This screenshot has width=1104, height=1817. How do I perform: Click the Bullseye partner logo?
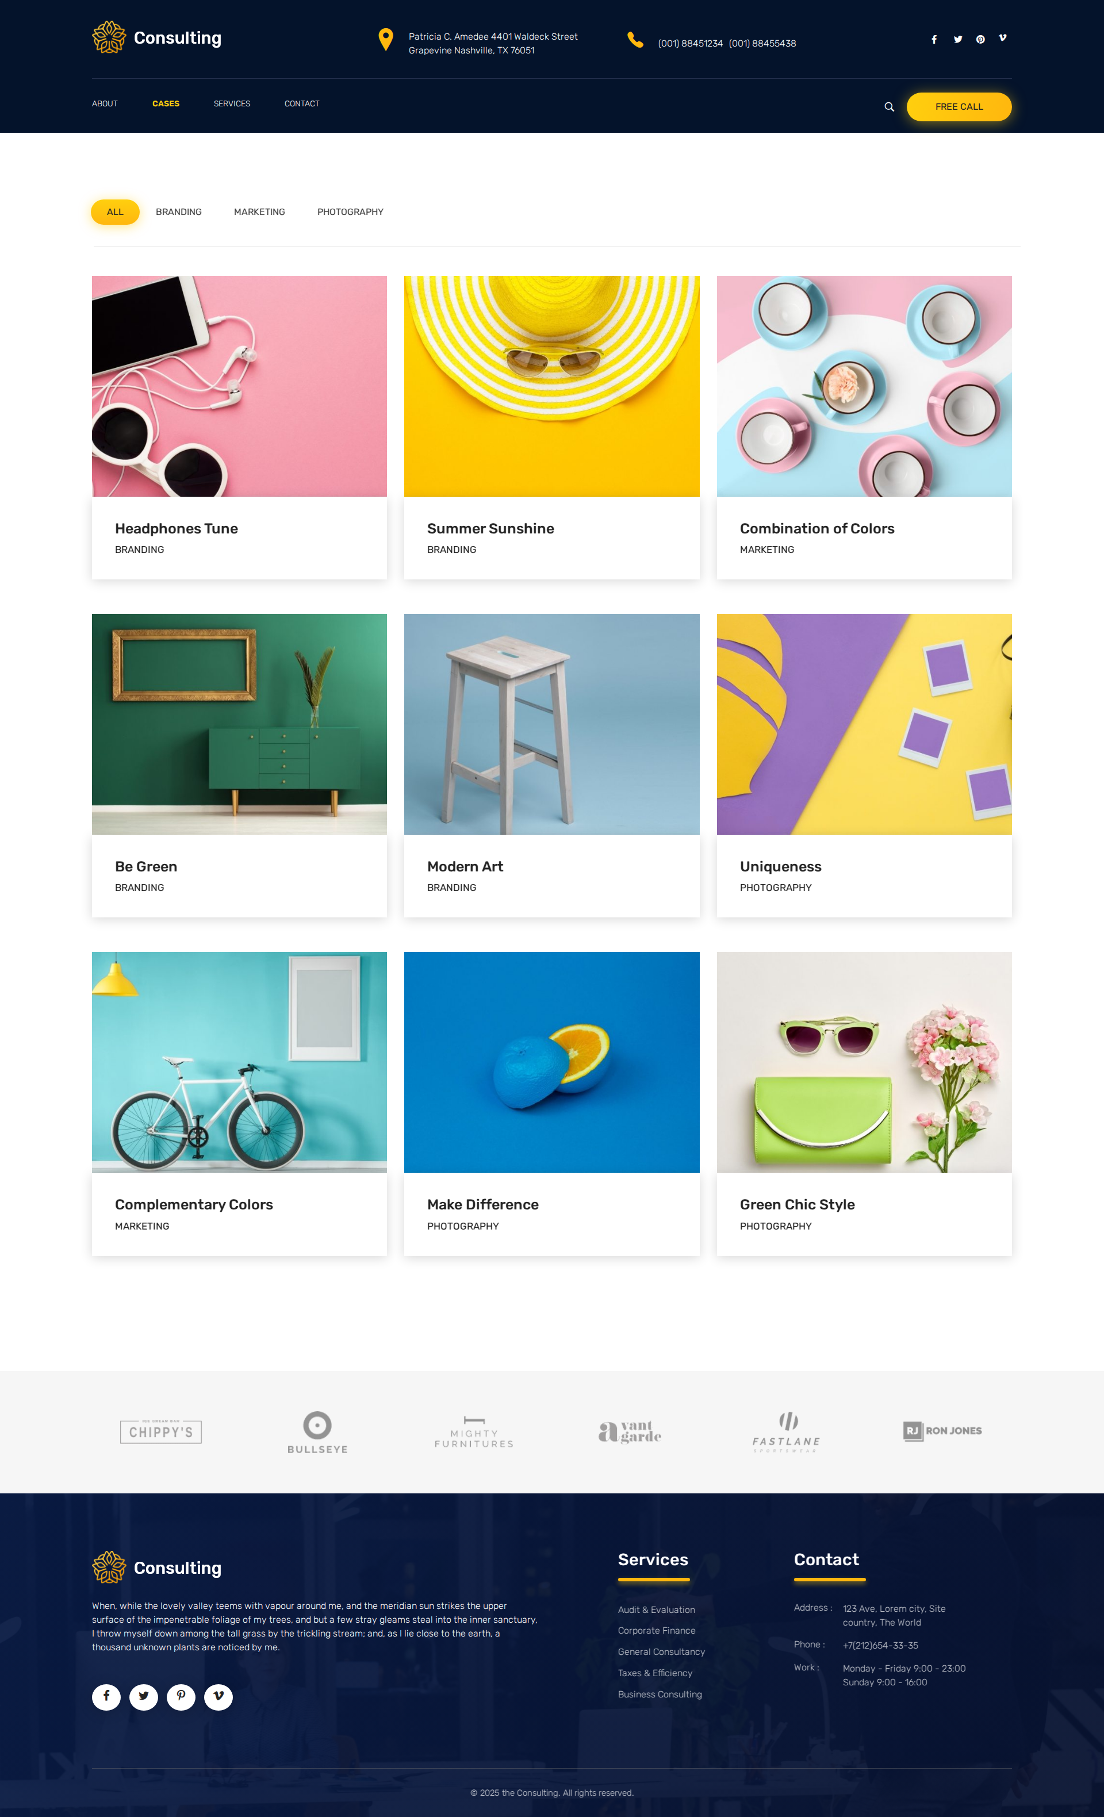(x=317, y=1432)
